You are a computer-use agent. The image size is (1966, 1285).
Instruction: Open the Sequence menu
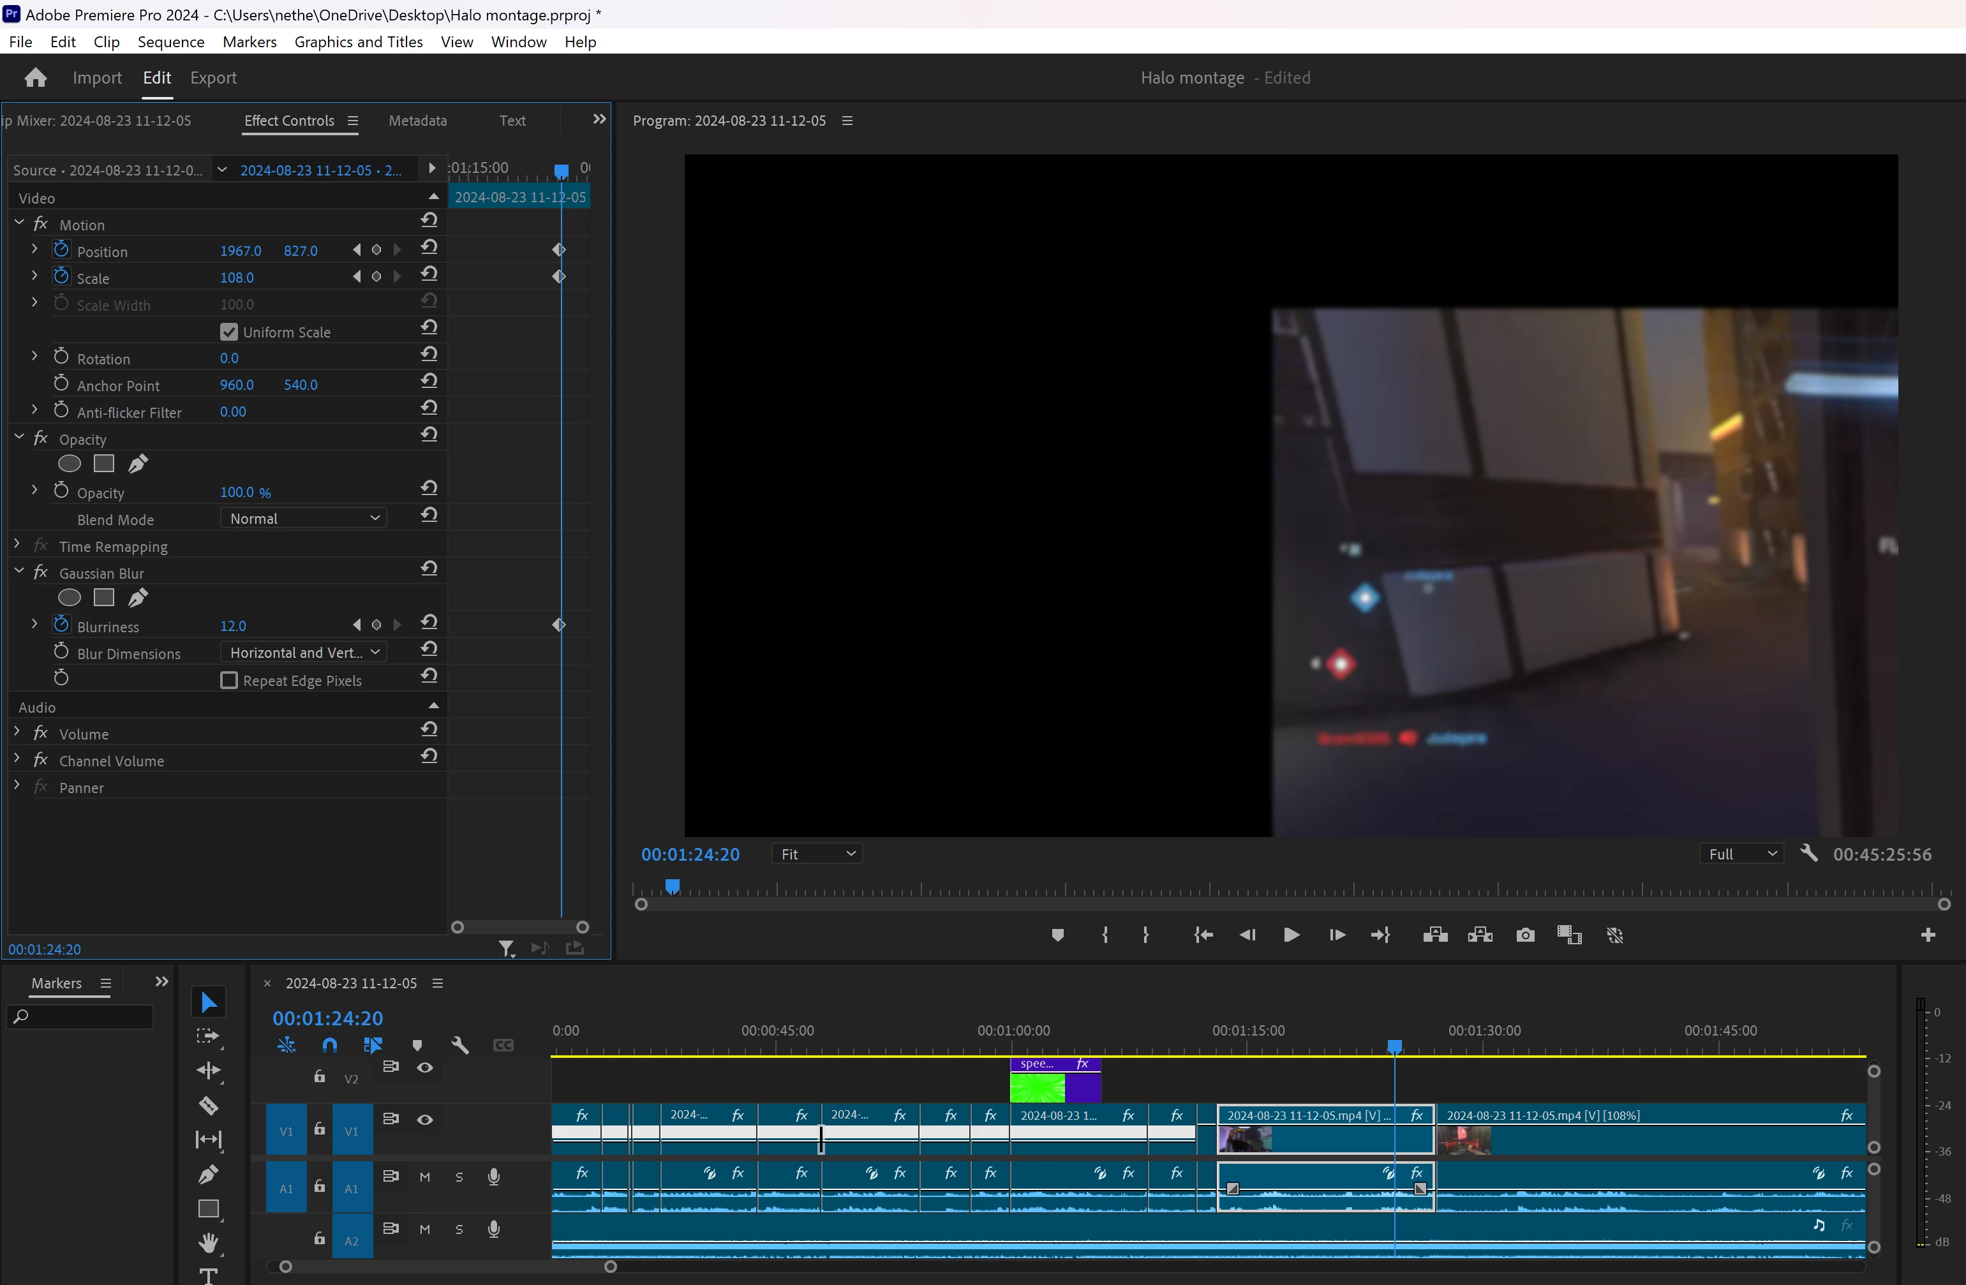coord(170,41)
